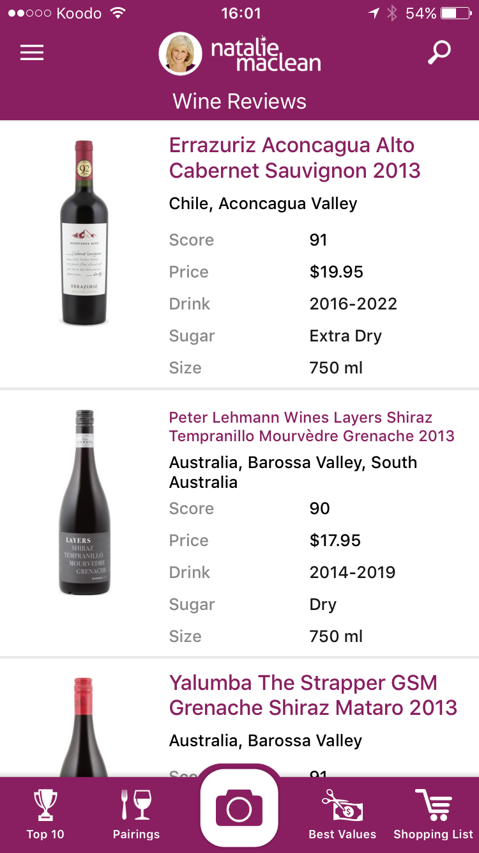Tap the Best Values scissors icon
Viewport: 479px width, 853px height.
342,804
